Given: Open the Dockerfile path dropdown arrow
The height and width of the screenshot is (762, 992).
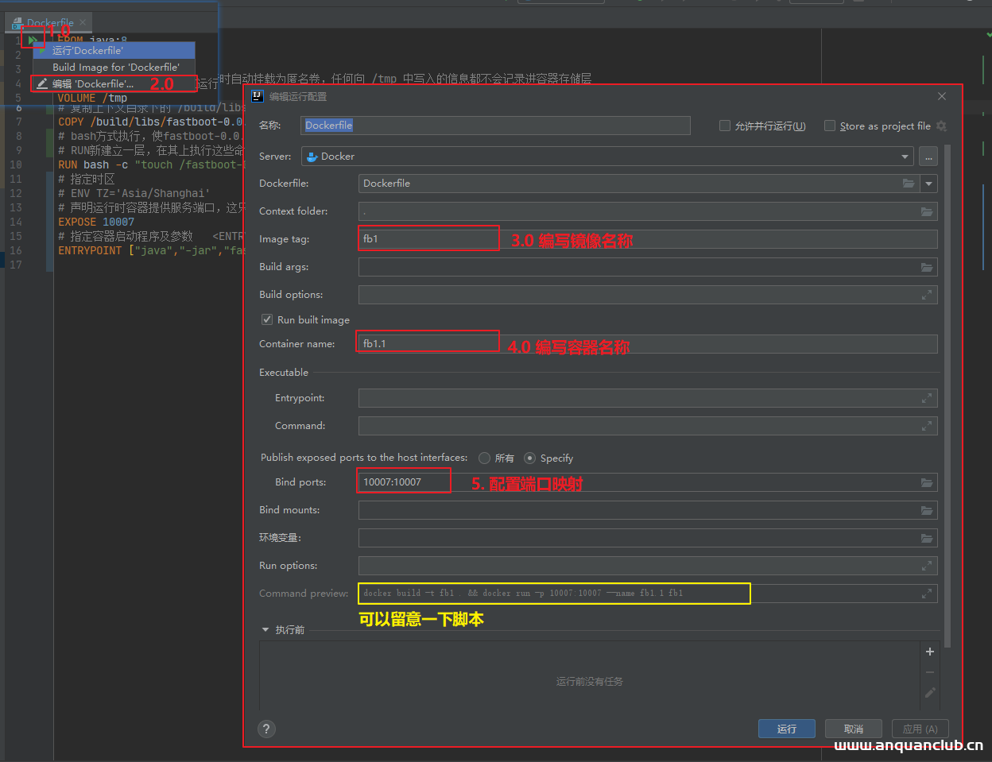Looking at the screenshot, I should coord(928,184).
